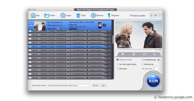Click the Destination Folder path field
Image resolution: width=194 pixels, height=101 pixels.
point(68,86)
